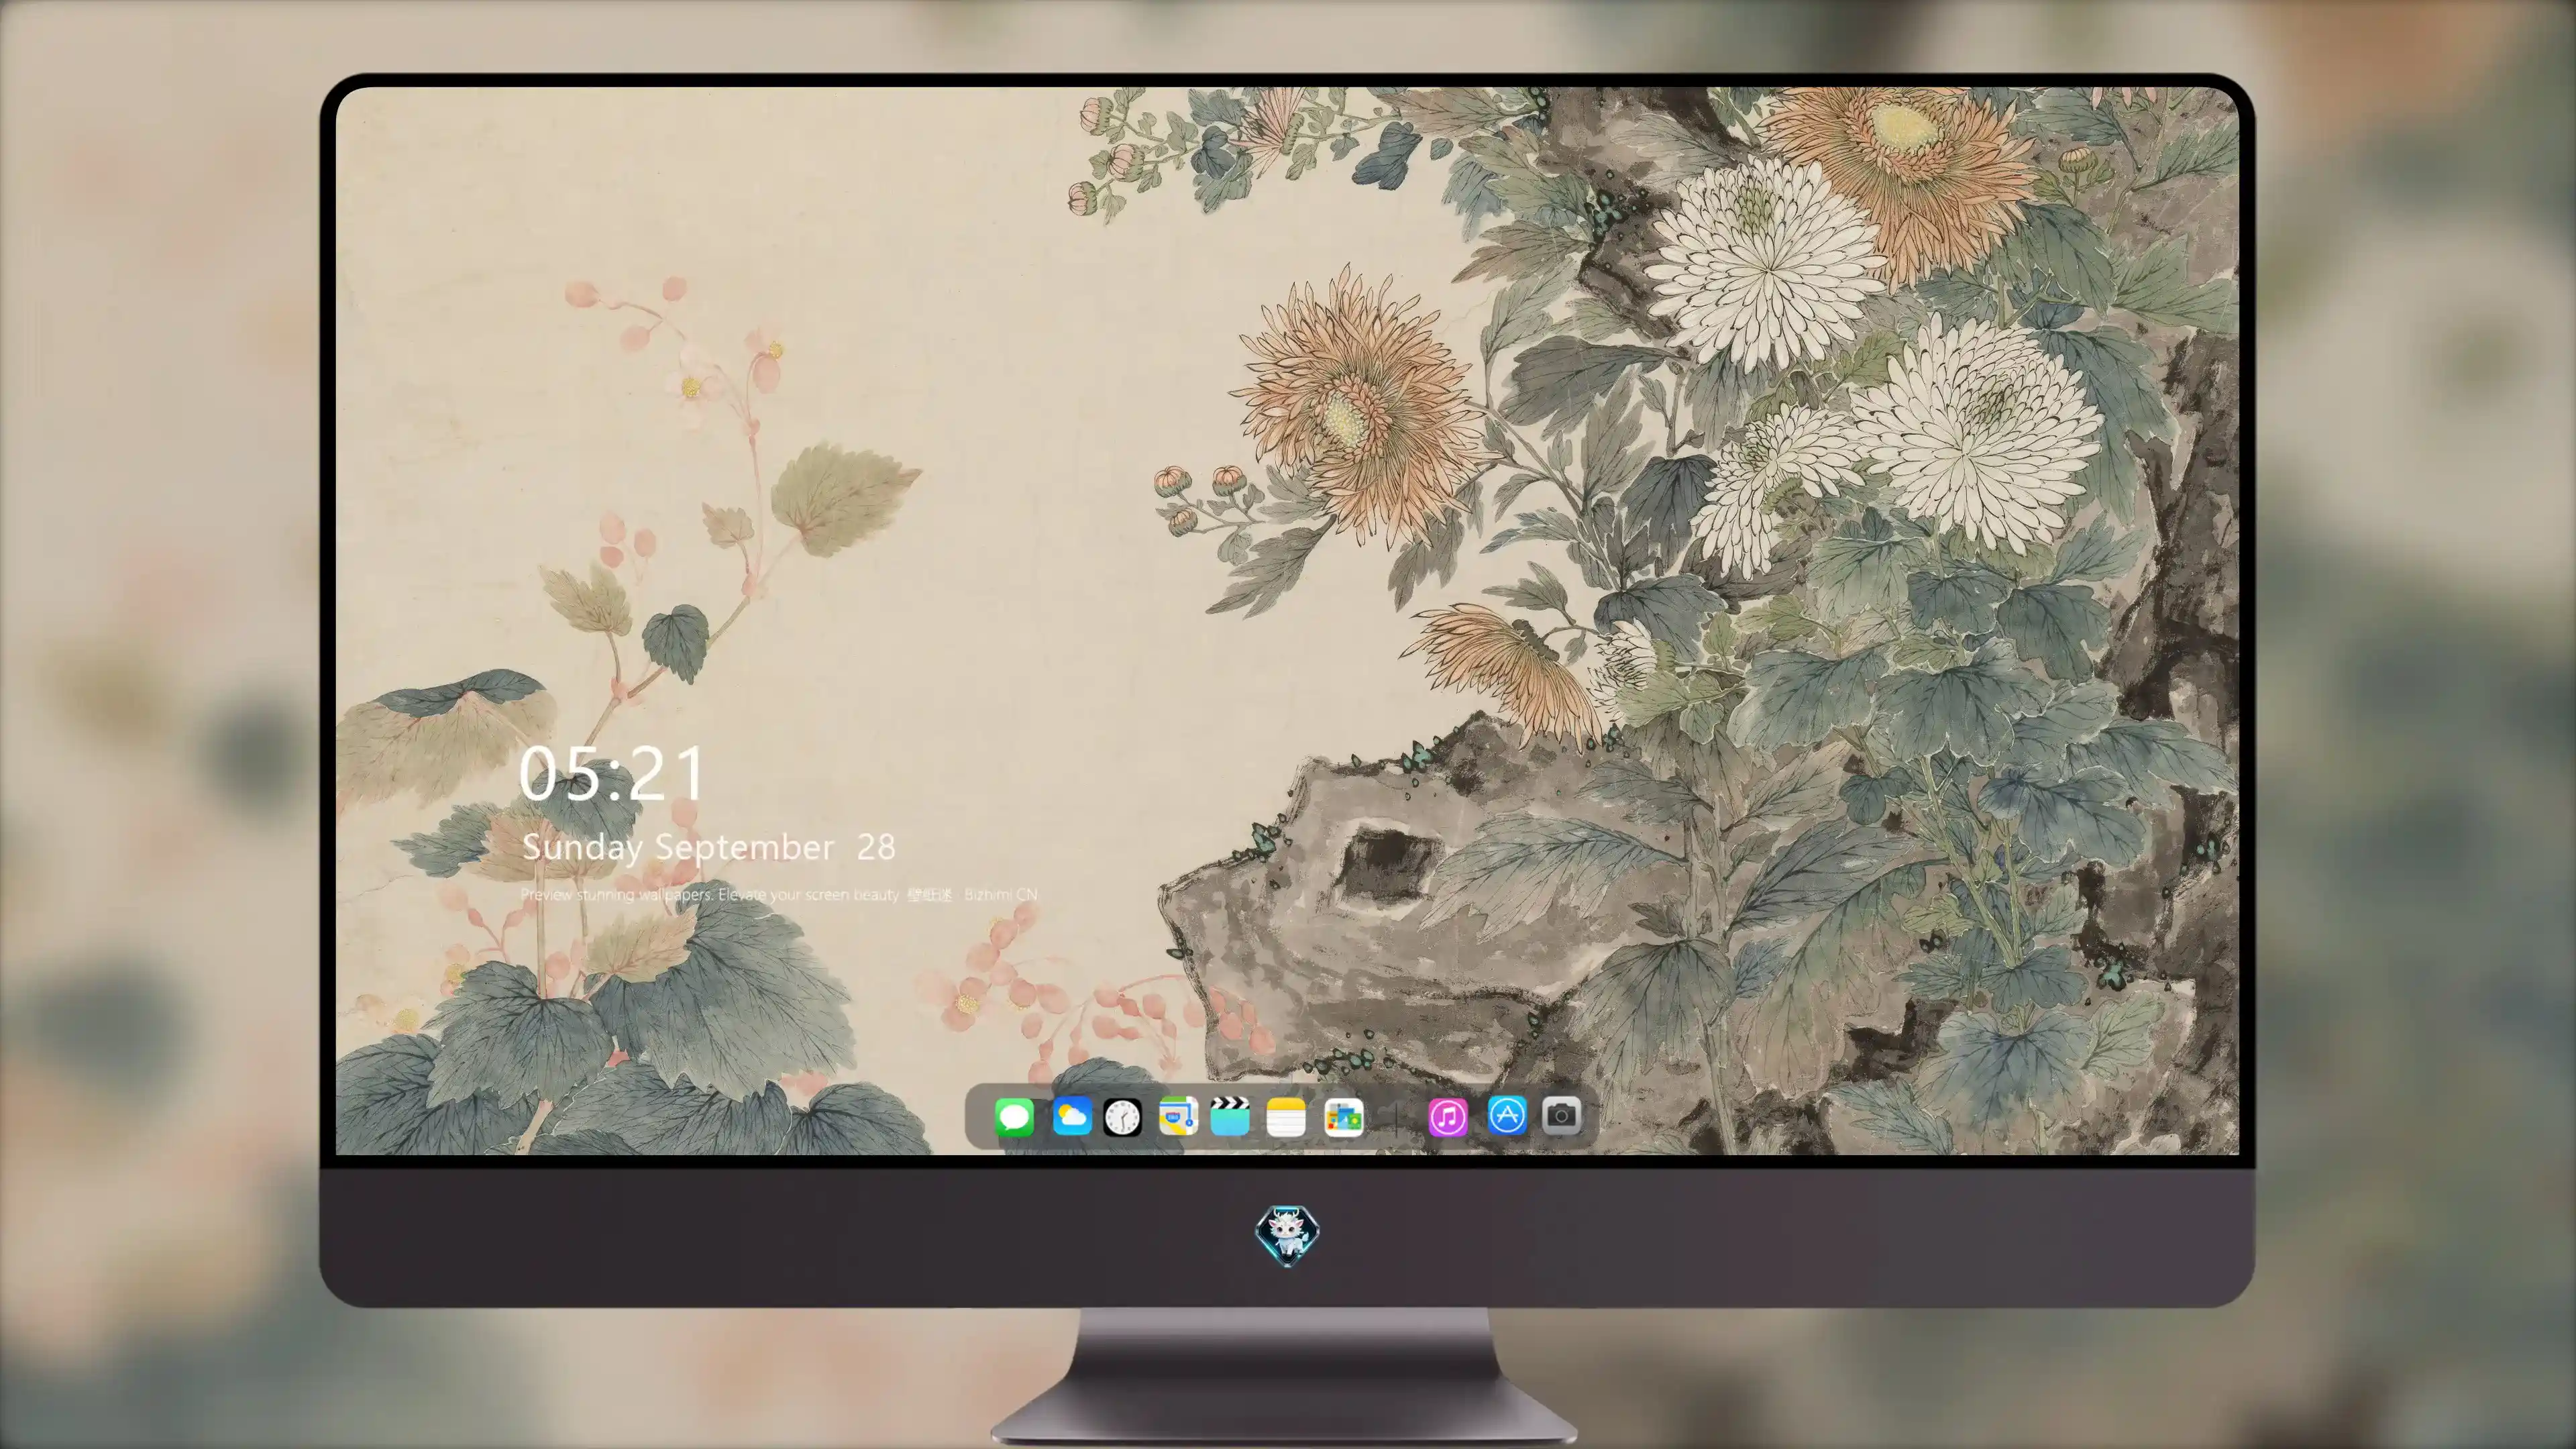Screen dimensions: 2576x1449
Task: Launch the Maps app from the dock
Action: pyautogui.click(x=1178, y=1116)
